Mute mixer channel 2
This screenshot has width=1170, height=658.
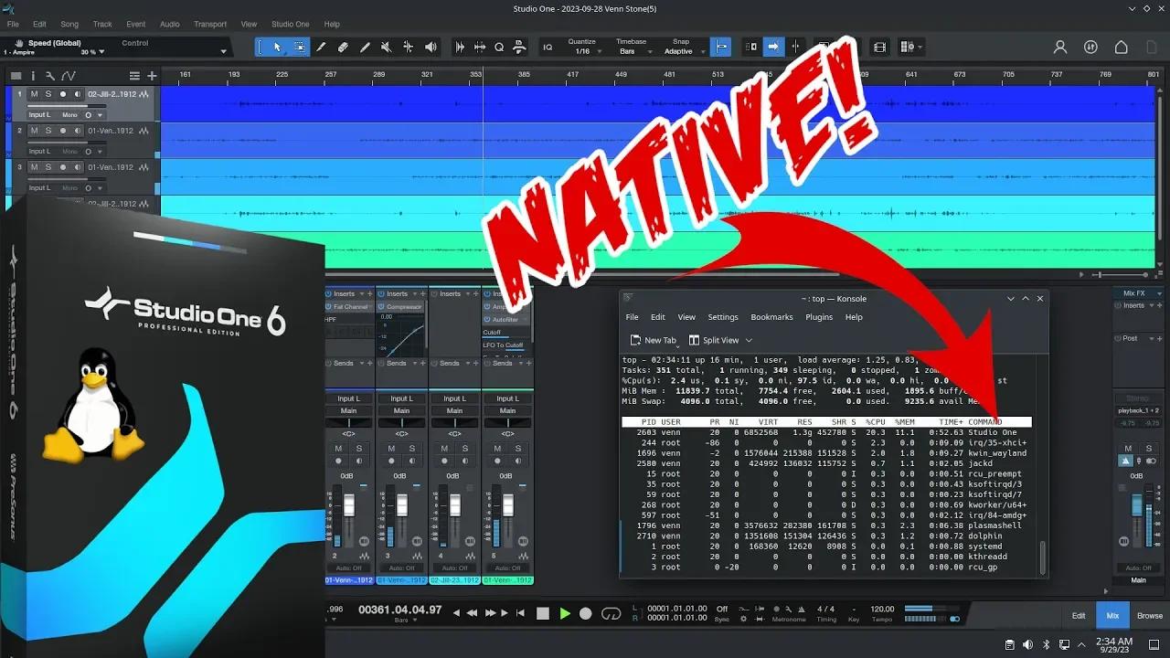[x=338, y=448]
